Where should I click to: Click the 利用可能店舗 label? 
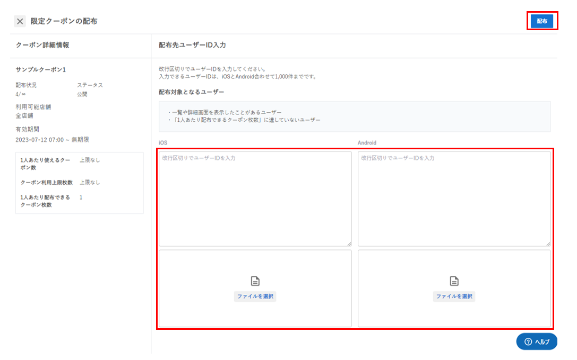(33, 107)
